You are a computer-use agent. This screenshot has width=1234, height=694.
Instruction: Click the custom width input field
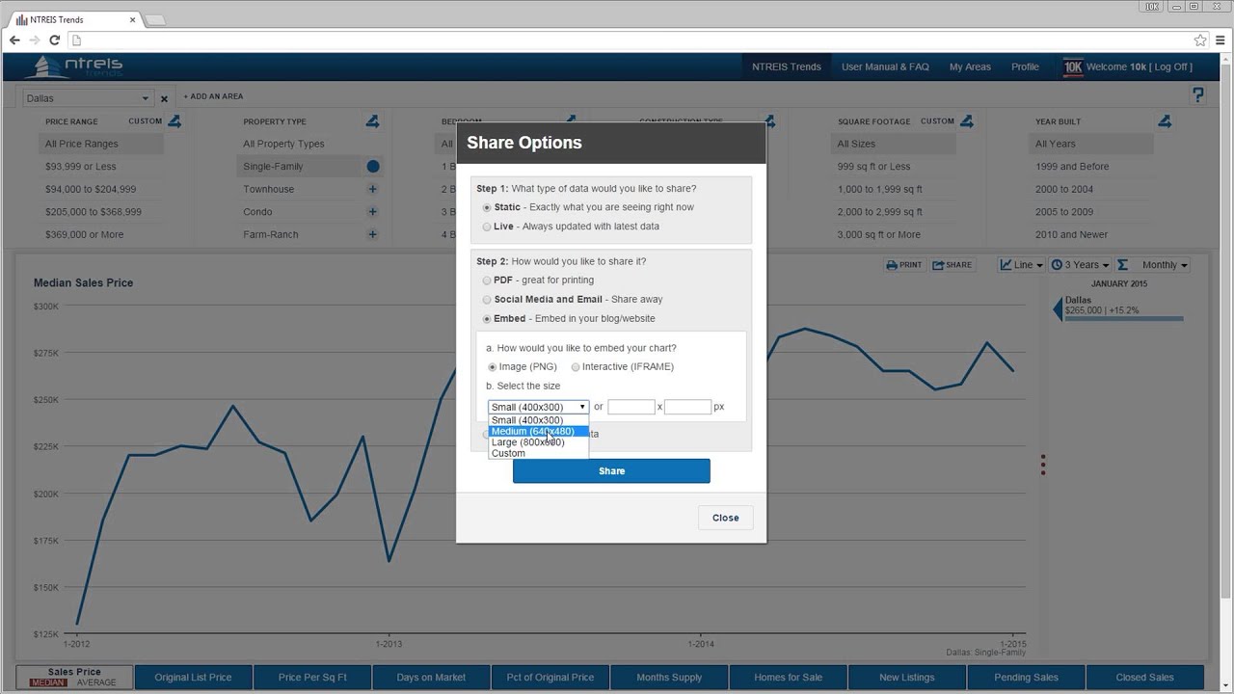tap(631, 407)
